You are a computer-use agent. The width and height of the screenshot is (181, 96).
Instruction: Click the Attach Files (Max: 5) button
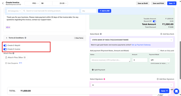pos(15,57)
